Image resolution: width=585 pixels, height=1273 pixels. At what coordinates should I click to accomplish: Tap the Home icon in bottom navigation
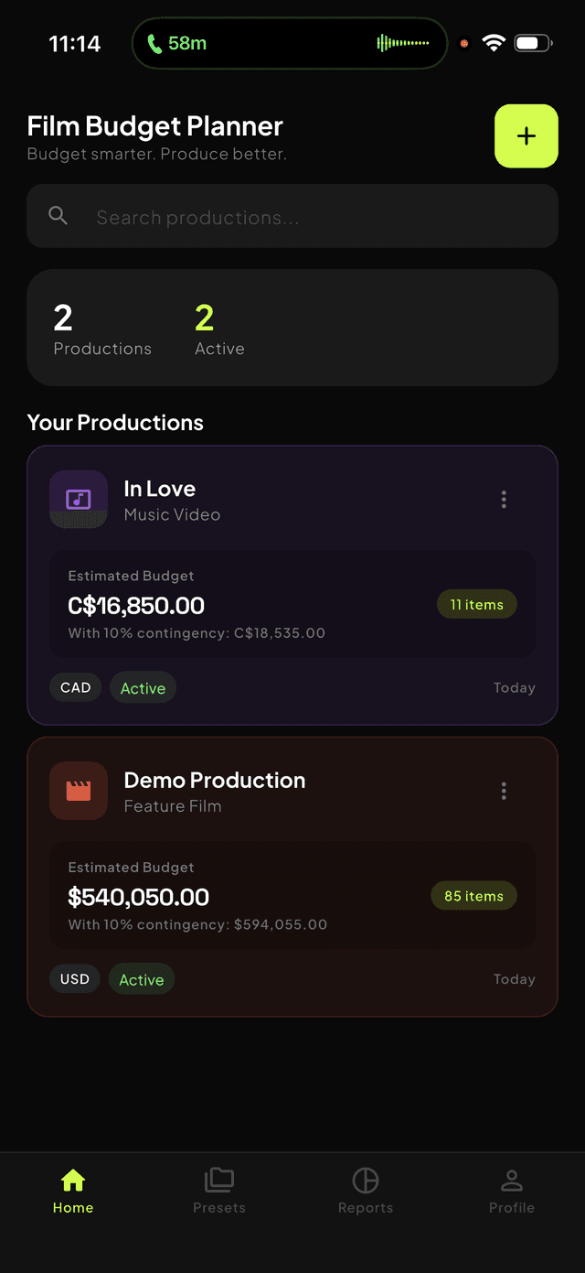pyautogui.click(x=73, y=1180)
